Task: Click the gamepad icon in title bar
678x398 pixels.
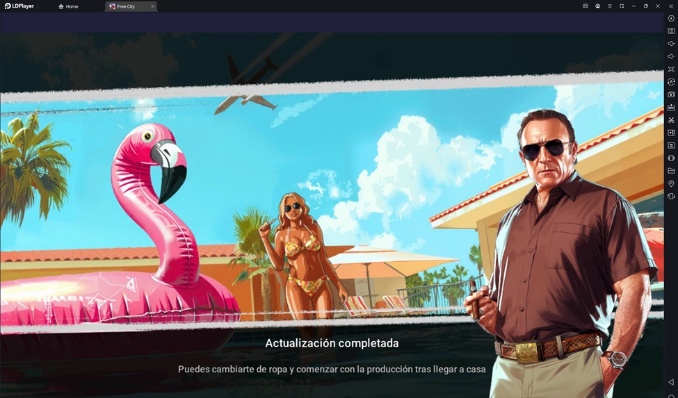Action: tap(586, 6)
